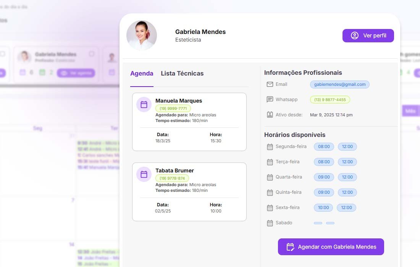Screen dimensions: 420x267
Task: Click Quinta-feira calendar icon
Action: tap(270, 192)
